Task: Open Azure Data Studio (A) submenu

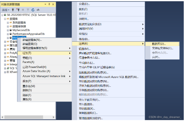Action: pos(44,71)
